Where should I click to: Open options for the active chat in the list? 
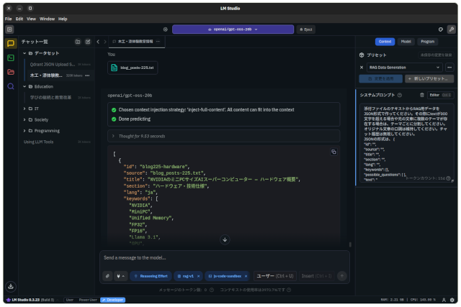point(87,75)
